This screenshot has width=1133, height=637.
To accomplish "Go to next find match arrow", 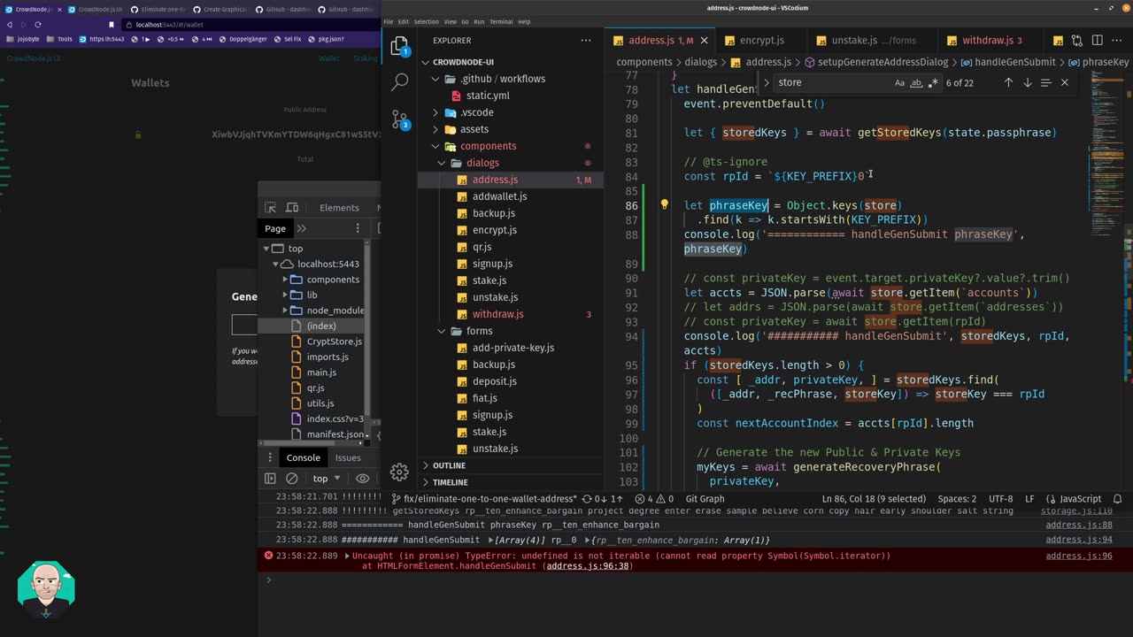I will click(1027, 82).
